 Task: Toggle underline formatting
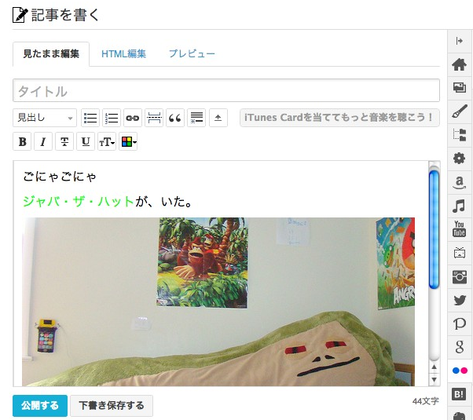tap(86, 141)
